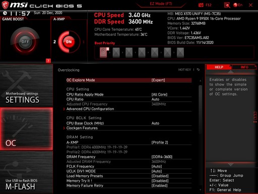Select the A-XMP profile 1 indicator
Image resolution: width=258 pixels, height=194 pixels.
click(x=84, y=42)
